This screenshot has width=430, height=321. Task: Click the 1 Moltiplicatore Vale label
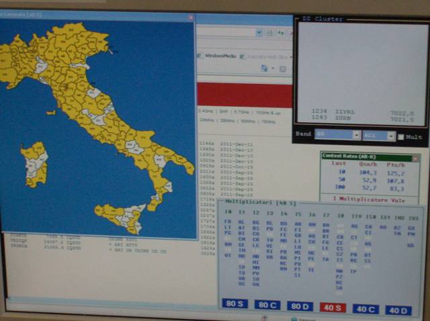[x=369, y=199]
